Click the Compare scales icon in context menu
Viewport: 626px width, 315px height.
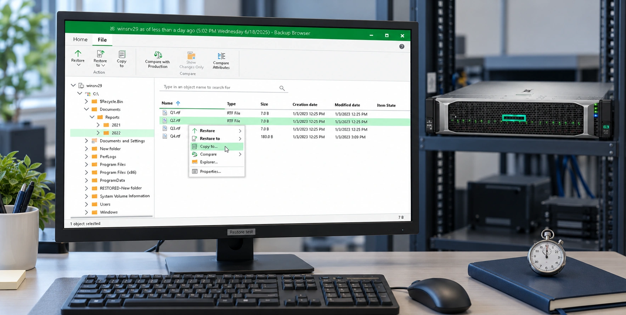coord(194,154)
